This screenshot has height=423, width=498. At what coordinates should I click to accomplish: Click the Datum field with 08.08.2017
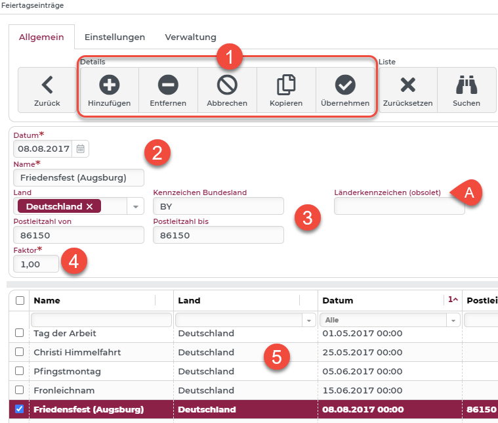(43, 149)
